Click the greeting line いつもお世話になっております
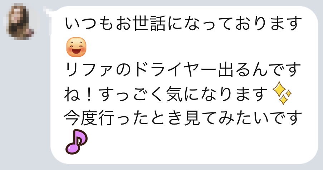 (183, 24)
